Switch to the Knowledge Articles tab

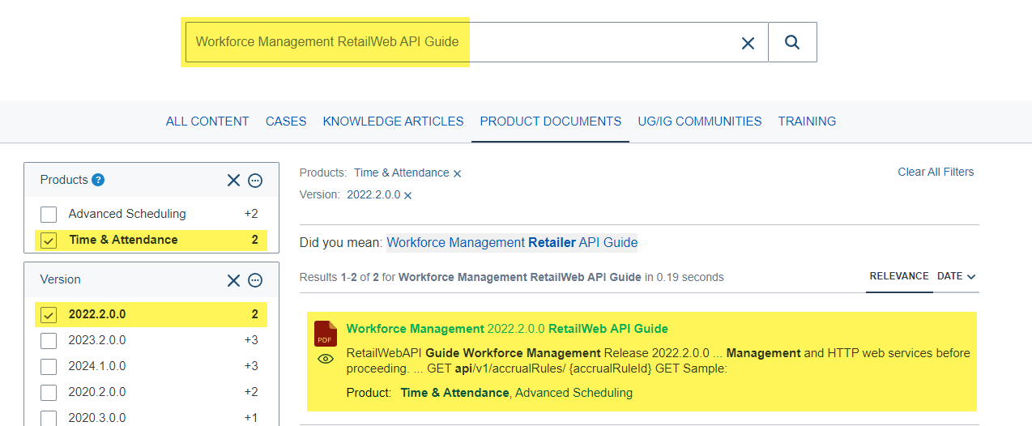pos(393,121)
